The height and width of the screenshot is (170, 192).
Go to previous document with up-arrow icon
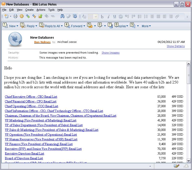coord(34,16)
